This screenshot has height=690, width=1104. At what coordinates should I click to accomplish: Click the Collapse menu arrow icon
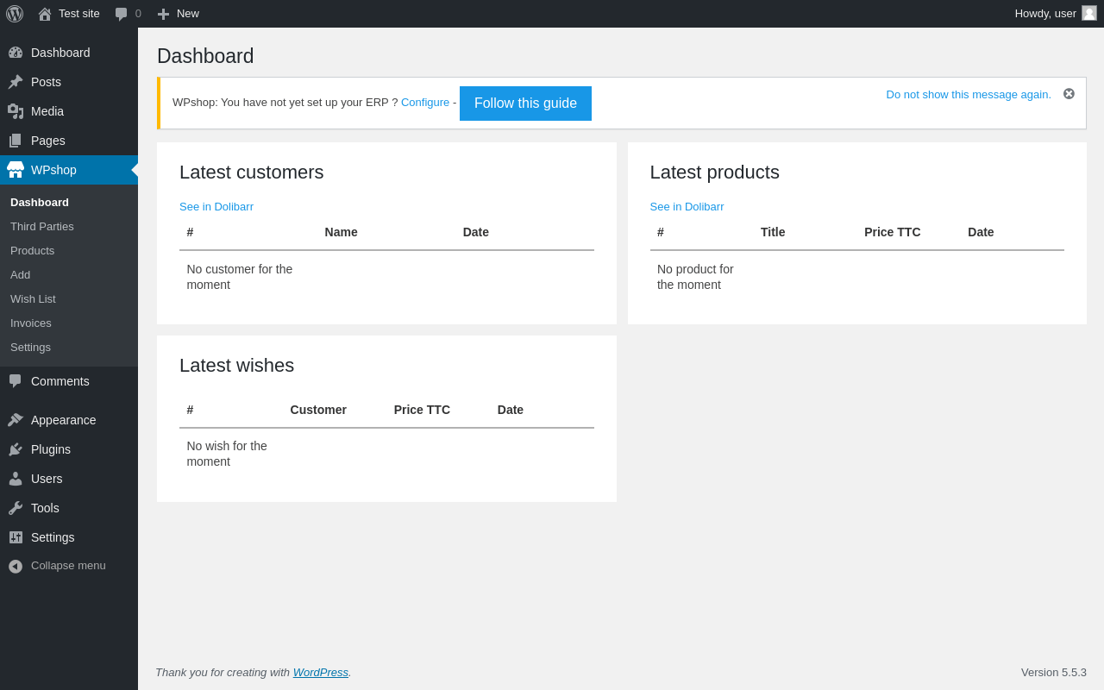(16, 567)
